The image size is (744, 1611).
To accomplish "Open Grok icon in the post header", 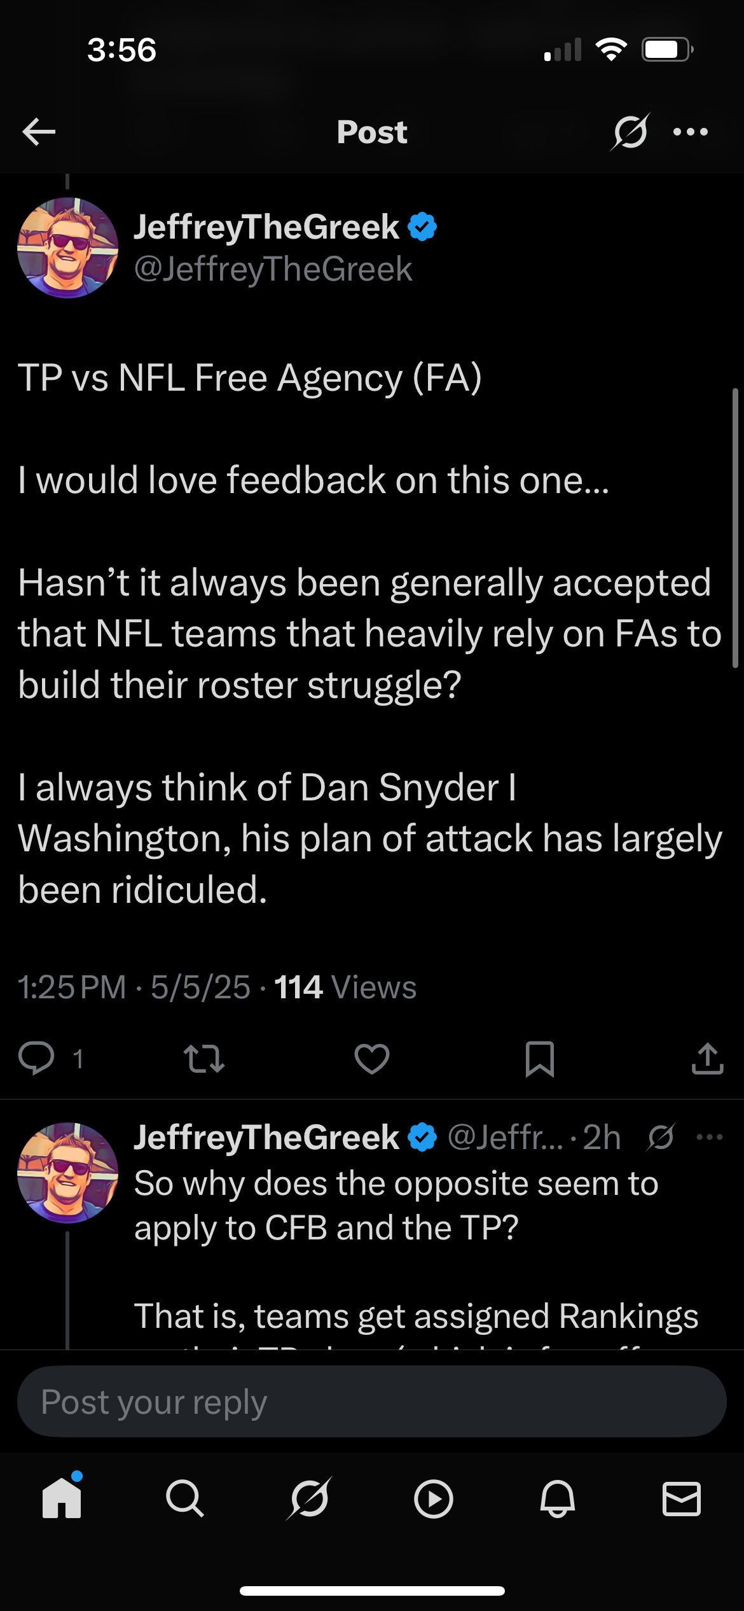I will 630,132.
